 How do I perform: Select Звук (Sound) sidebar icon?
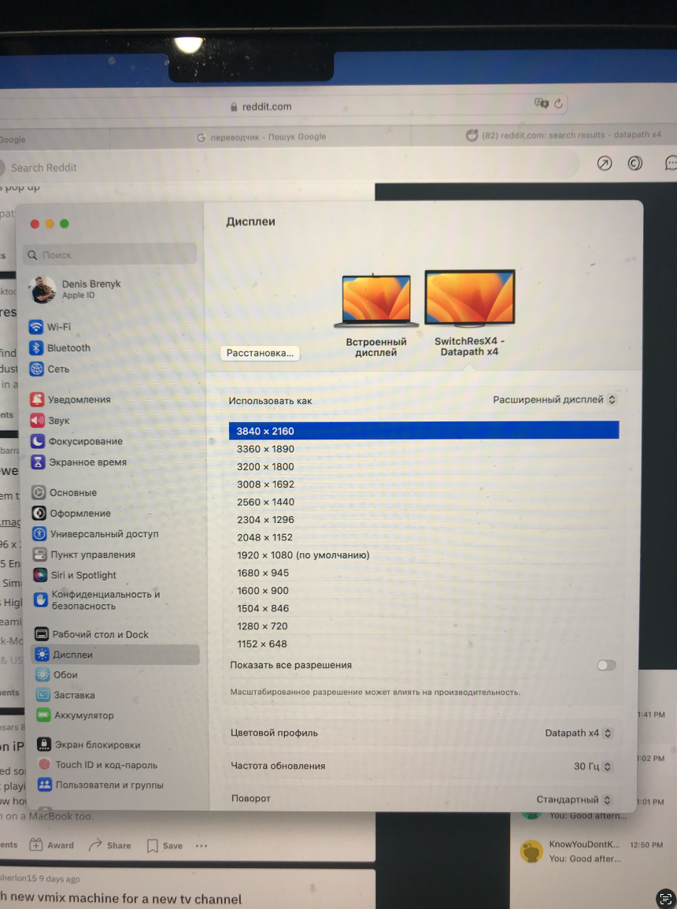37,421
